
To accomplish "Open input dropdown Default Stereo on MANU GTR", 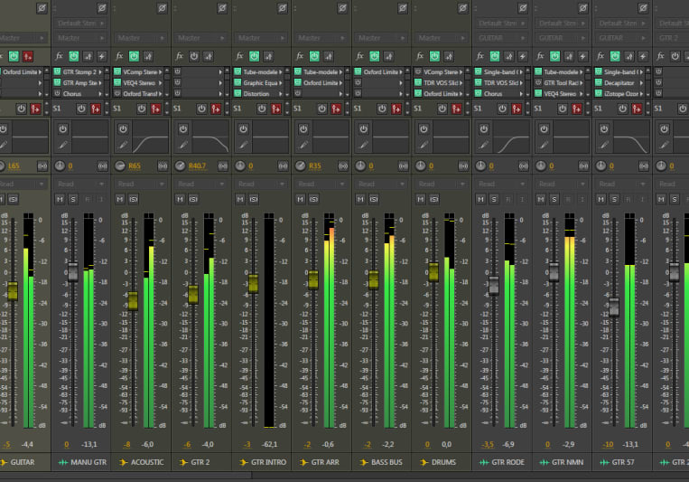I will tap(80, 23).
